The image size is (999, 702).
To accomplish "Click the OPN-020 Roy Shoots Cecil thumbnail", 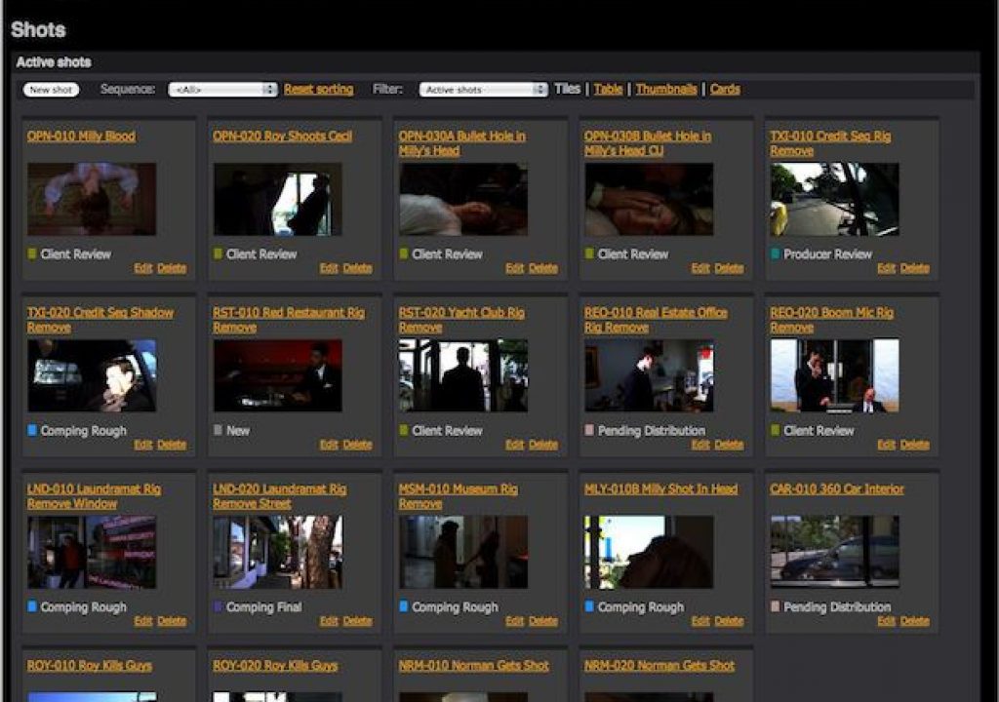I will tap(278, 199).
